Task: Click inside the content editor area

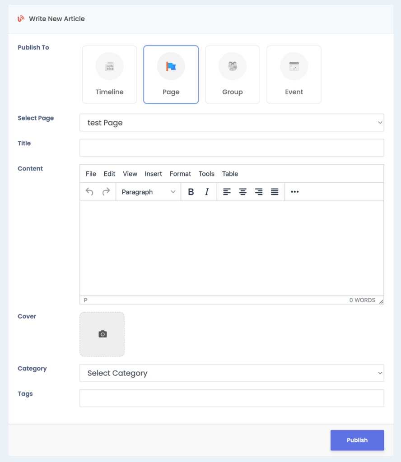Action: (232, 249)
